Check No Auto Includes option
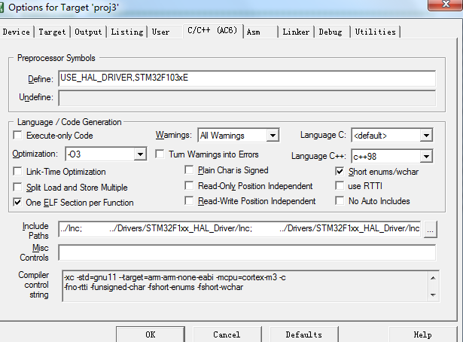This screenshot has height=342, width=463. tap(340, 201)
